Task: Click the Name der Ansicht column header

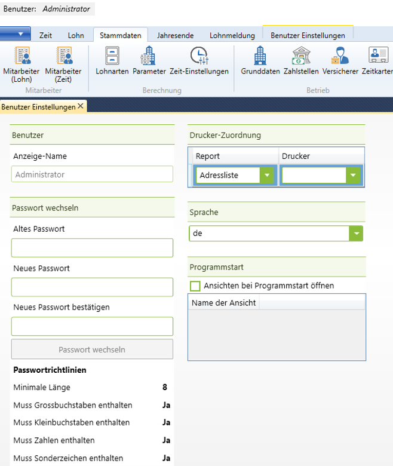Action: tap(224, 302)
